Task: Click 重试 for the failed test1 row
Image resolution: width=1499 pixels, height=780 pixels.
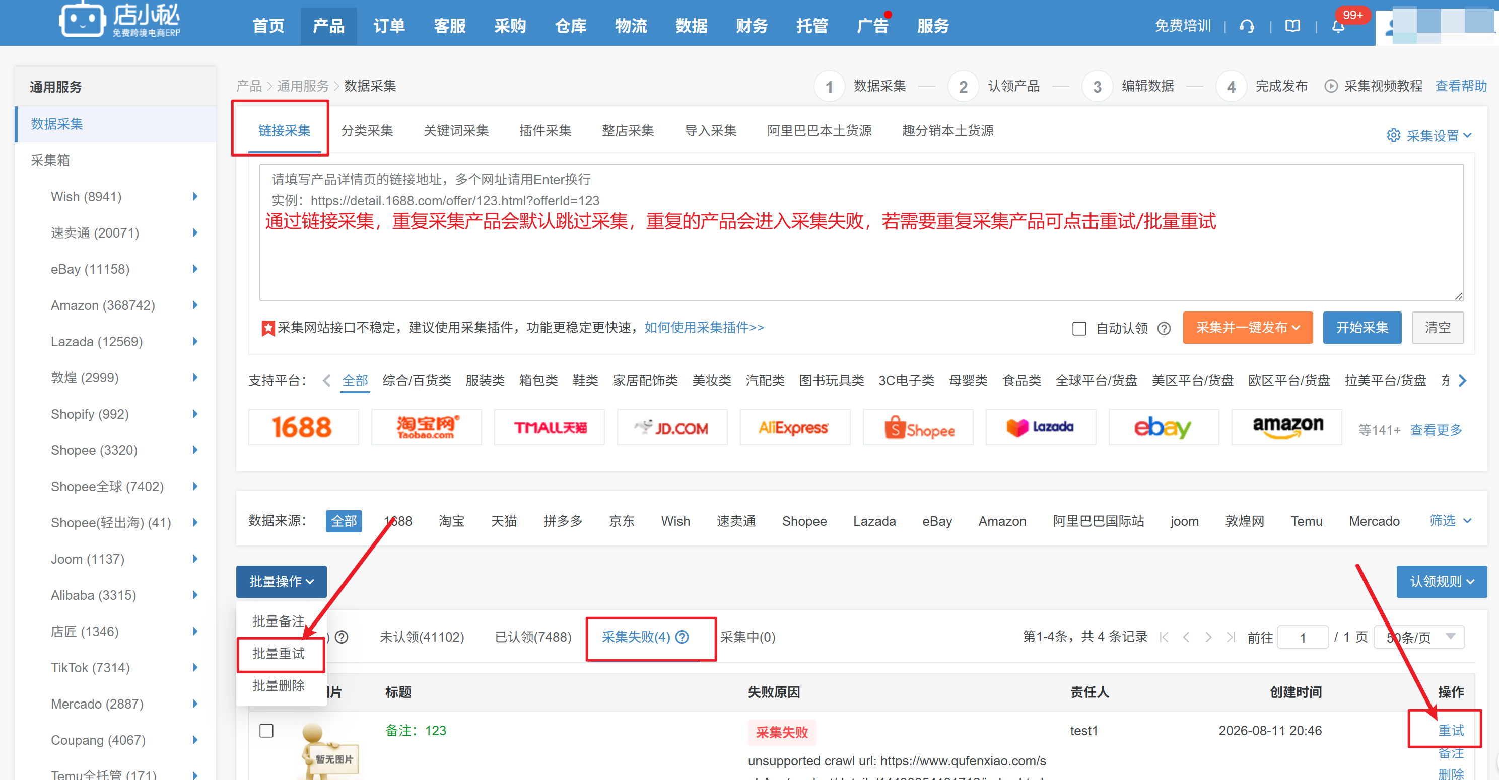Action: [1451, 730]
